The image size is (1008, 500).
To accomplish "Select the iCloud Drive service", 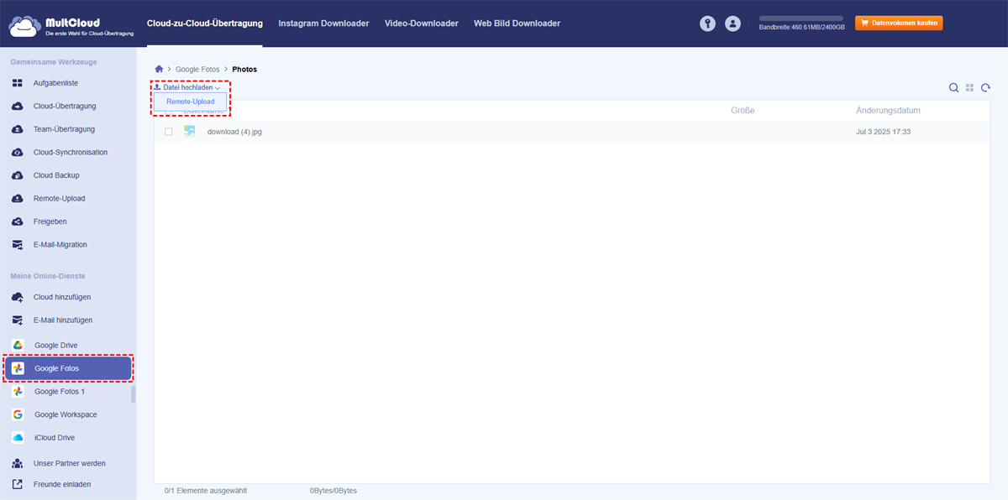I will click(56, 438).
